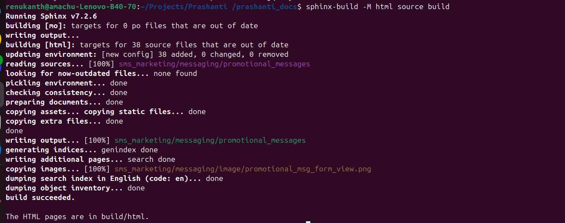Click the 'Running Sphinx v7.2.6' line
The height and width of the screenshot is (223, 565).
51,16
